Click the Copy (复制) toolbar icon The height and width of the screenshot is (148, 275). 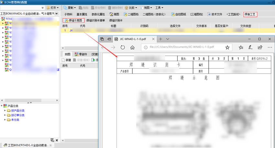click(65, 8)
